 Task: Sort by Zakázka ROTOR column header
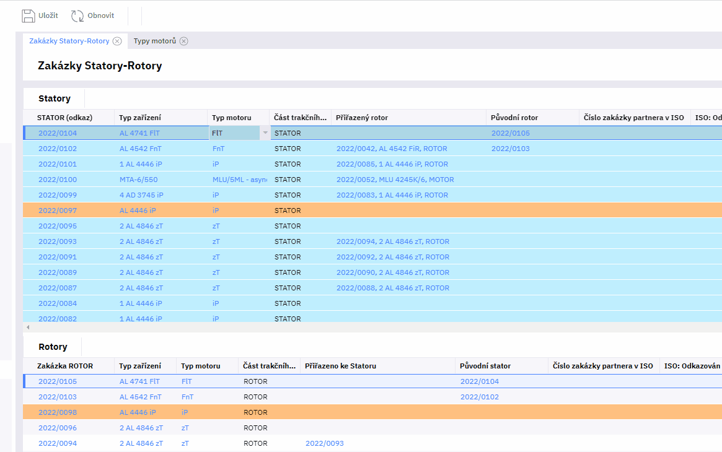65,366
